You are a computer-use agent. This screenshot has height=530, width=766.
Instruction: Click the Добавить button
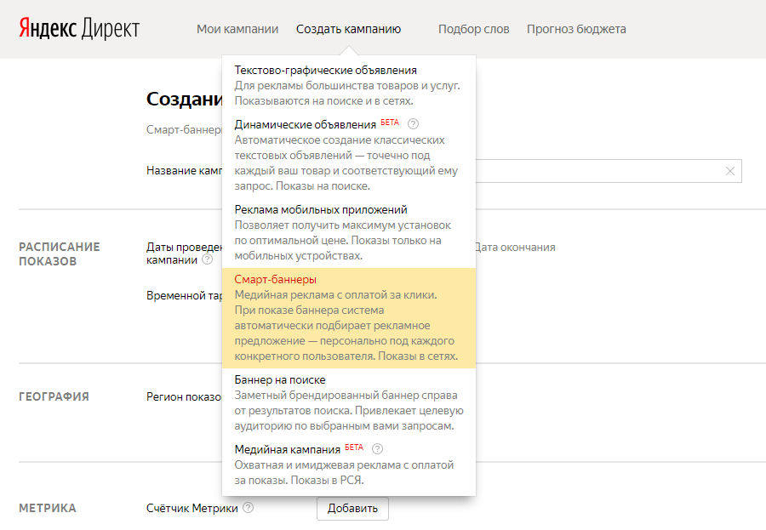[x=352, y=509]
